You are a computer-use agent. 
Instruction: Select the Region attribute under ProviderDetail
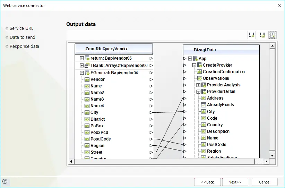tap(214, 151)
